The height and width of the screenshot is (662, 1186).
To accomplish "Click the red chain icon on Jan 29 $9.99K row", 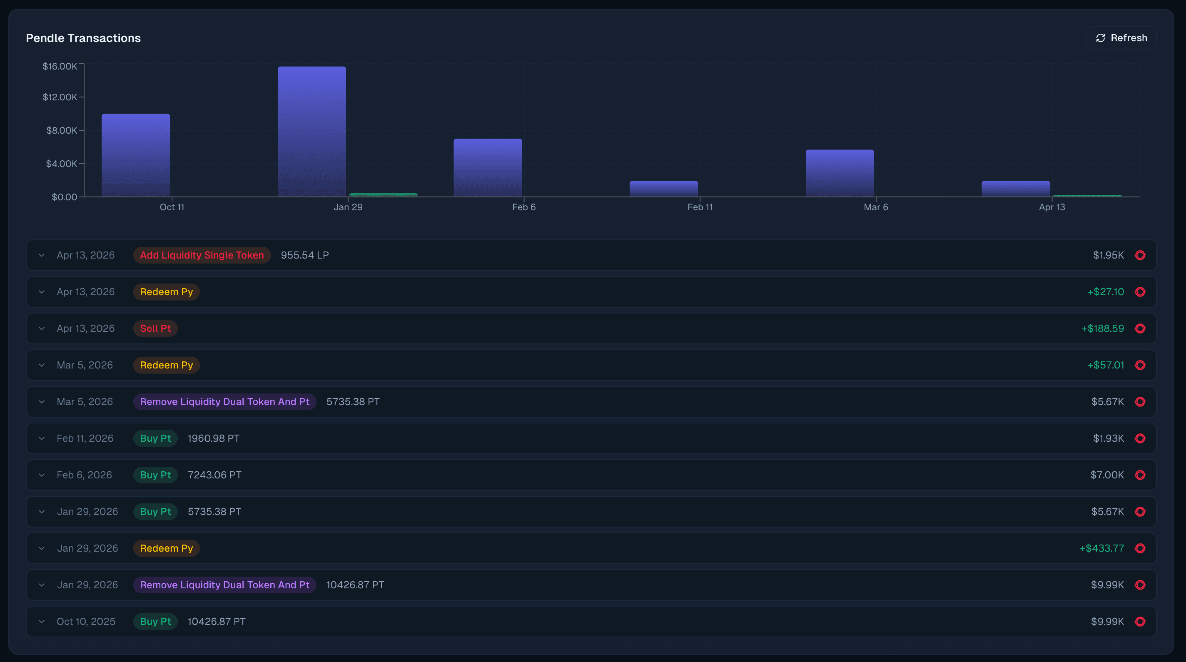I will [x=1140, y=585].
